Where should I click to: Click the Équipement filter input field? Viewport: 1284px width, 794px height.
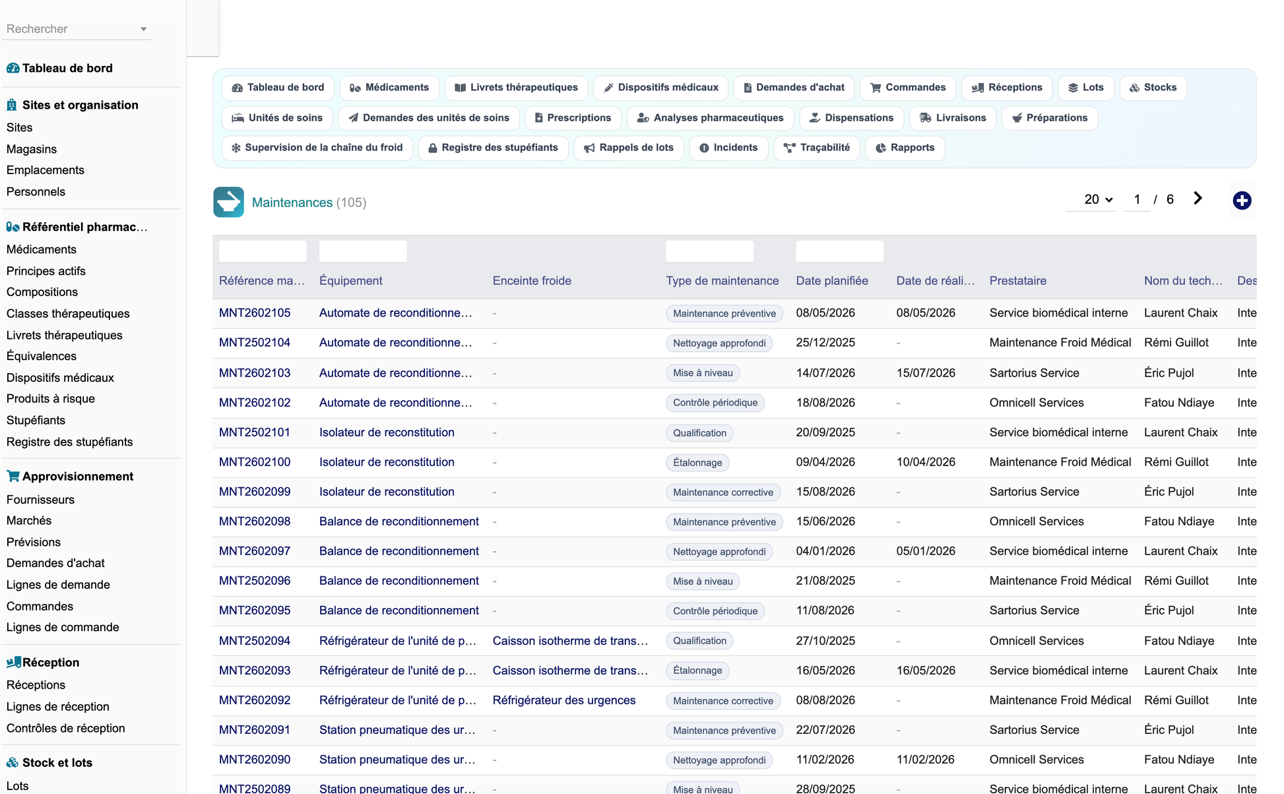pos(363,251)
